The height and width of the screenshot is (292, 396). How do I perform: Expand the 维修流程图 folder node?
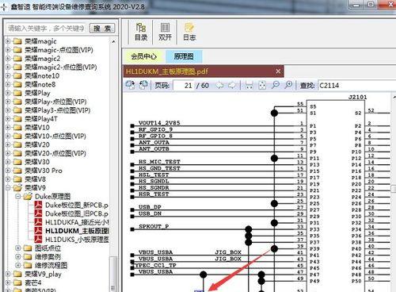click(18, 265)
